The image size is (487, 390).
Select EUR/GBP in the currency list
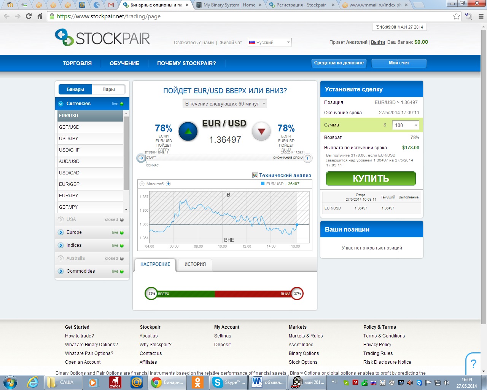(x=89, y=184)
